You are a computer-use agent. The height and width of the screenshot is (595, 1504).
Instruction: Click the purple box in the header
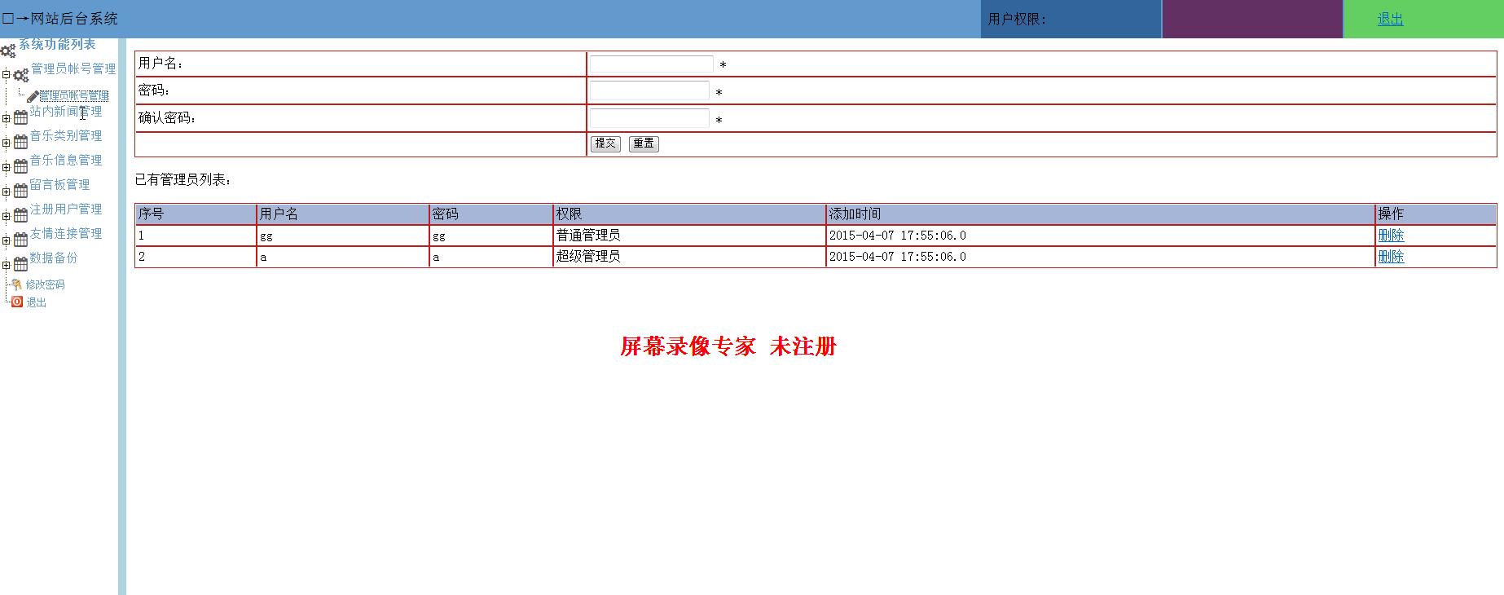[1252, 19]
